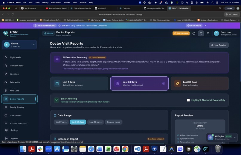Click the Demo User avatar
This screenshot has width=241, height=155.
(x=216, y=33)
